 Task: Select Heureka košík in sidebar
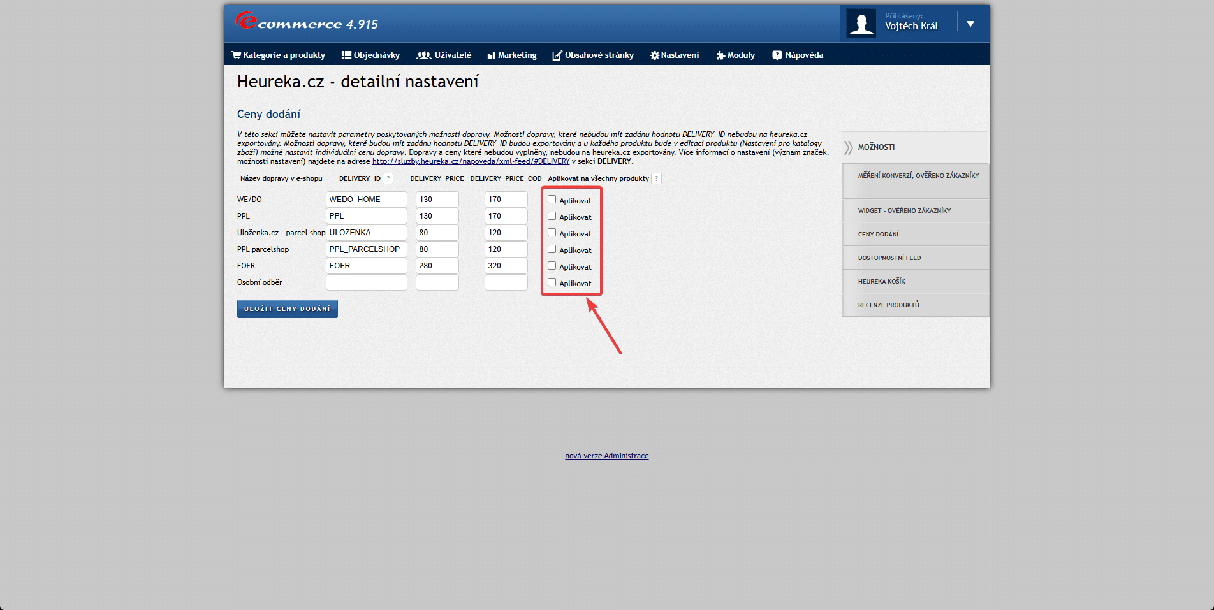point(881,281)
